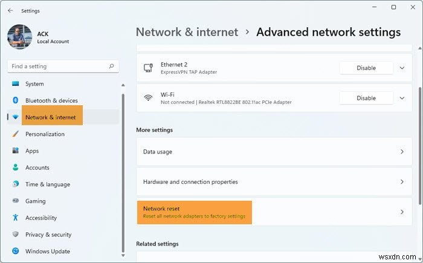Image resolution: width=423 pixels, height=263 pixels.
Task: Click the search magnifier icon
Action: tap(111, 67)
